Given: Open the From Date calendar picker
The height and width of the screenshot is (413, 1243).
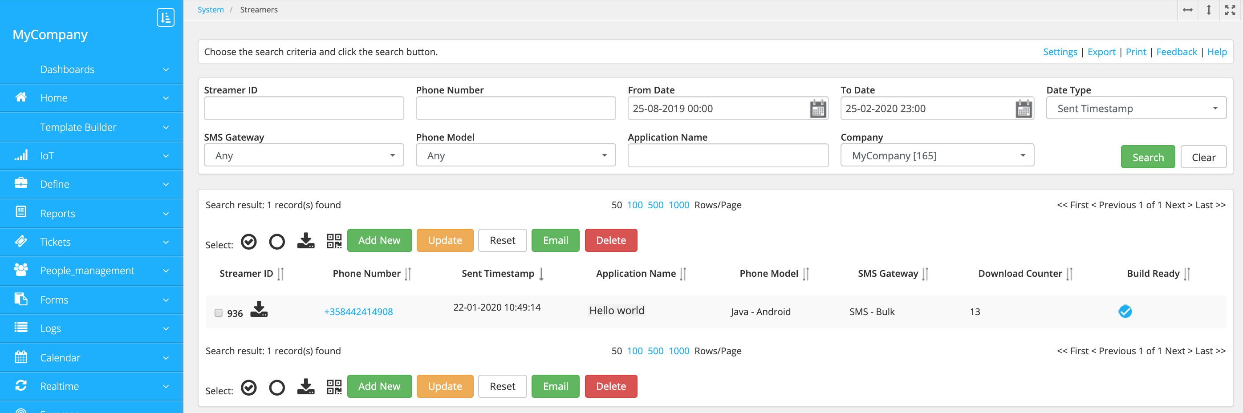Looking at the screenshot, I should [x=817, y=109].
